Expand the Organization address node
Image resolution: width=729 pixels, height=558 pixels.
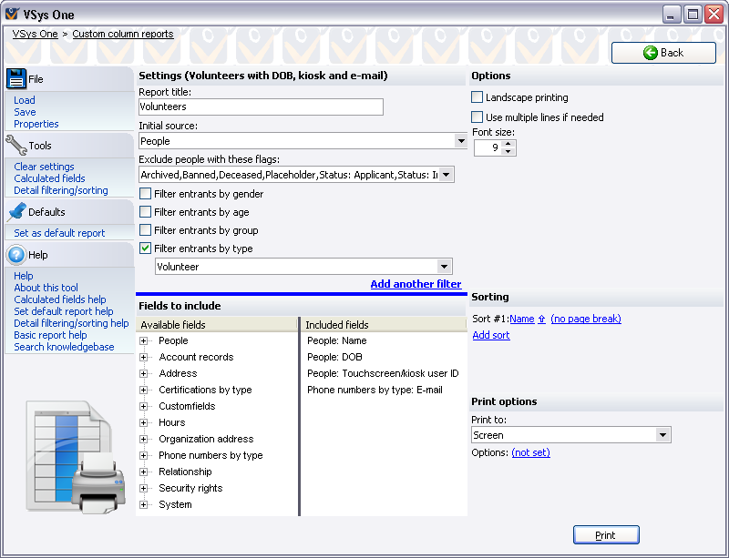pos(144,439)
